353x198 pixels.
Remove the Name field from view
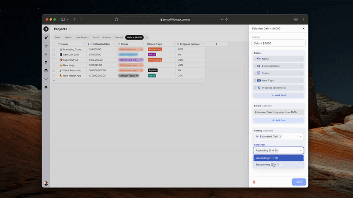tap(301, 59)
